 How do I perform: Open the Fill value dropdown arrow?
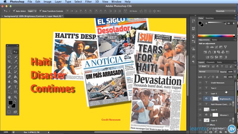tap(235, 77)
